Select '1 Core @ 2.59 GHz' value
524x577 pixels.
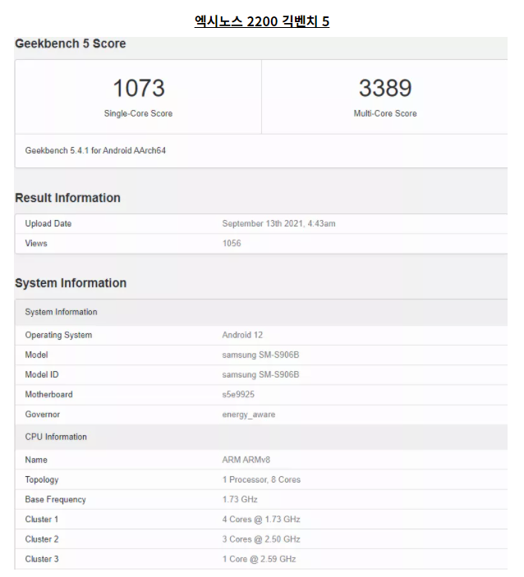[x=259, y=559]
